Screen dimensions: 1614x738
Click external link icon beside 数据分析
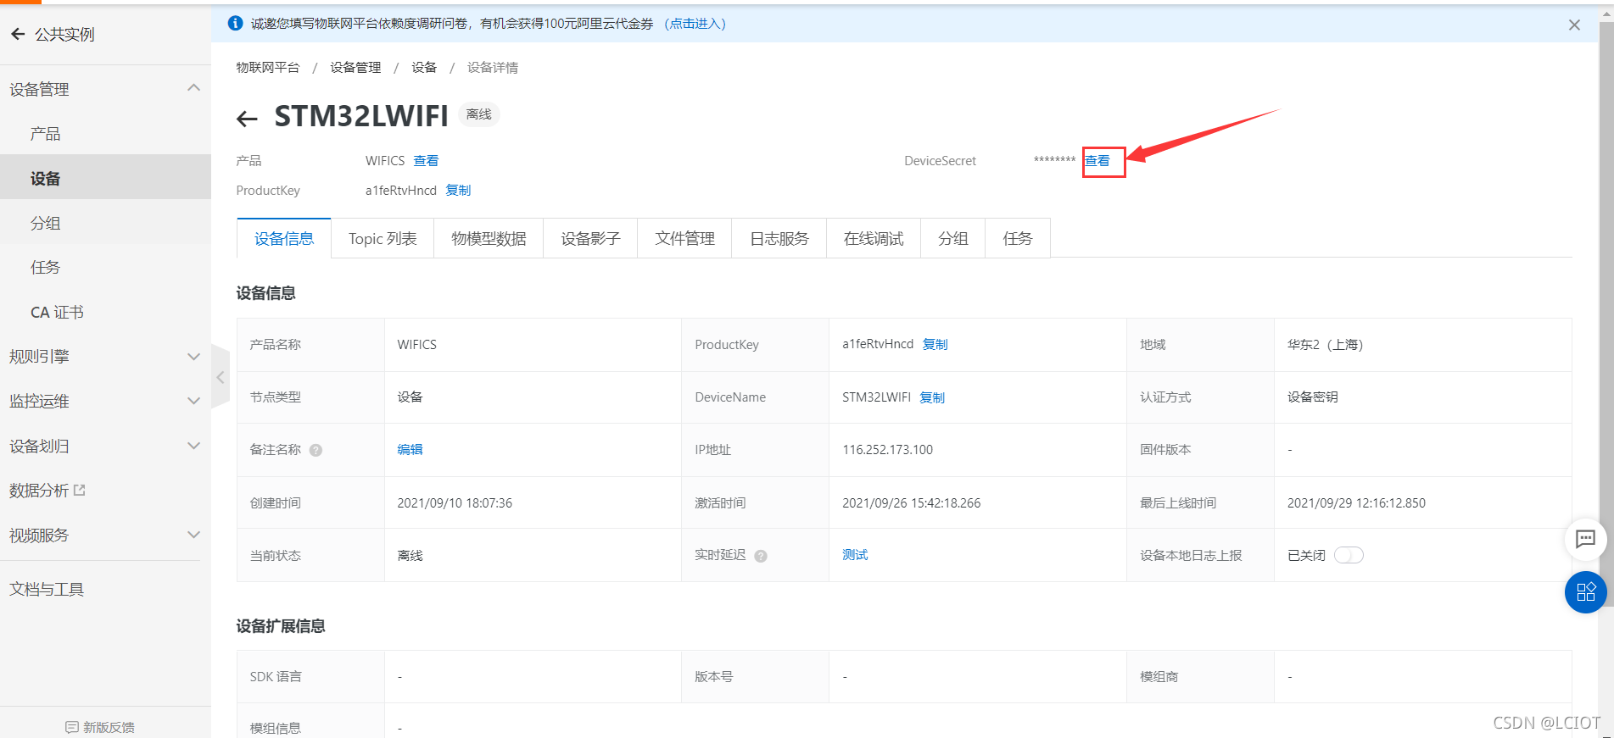coord(80,490)
